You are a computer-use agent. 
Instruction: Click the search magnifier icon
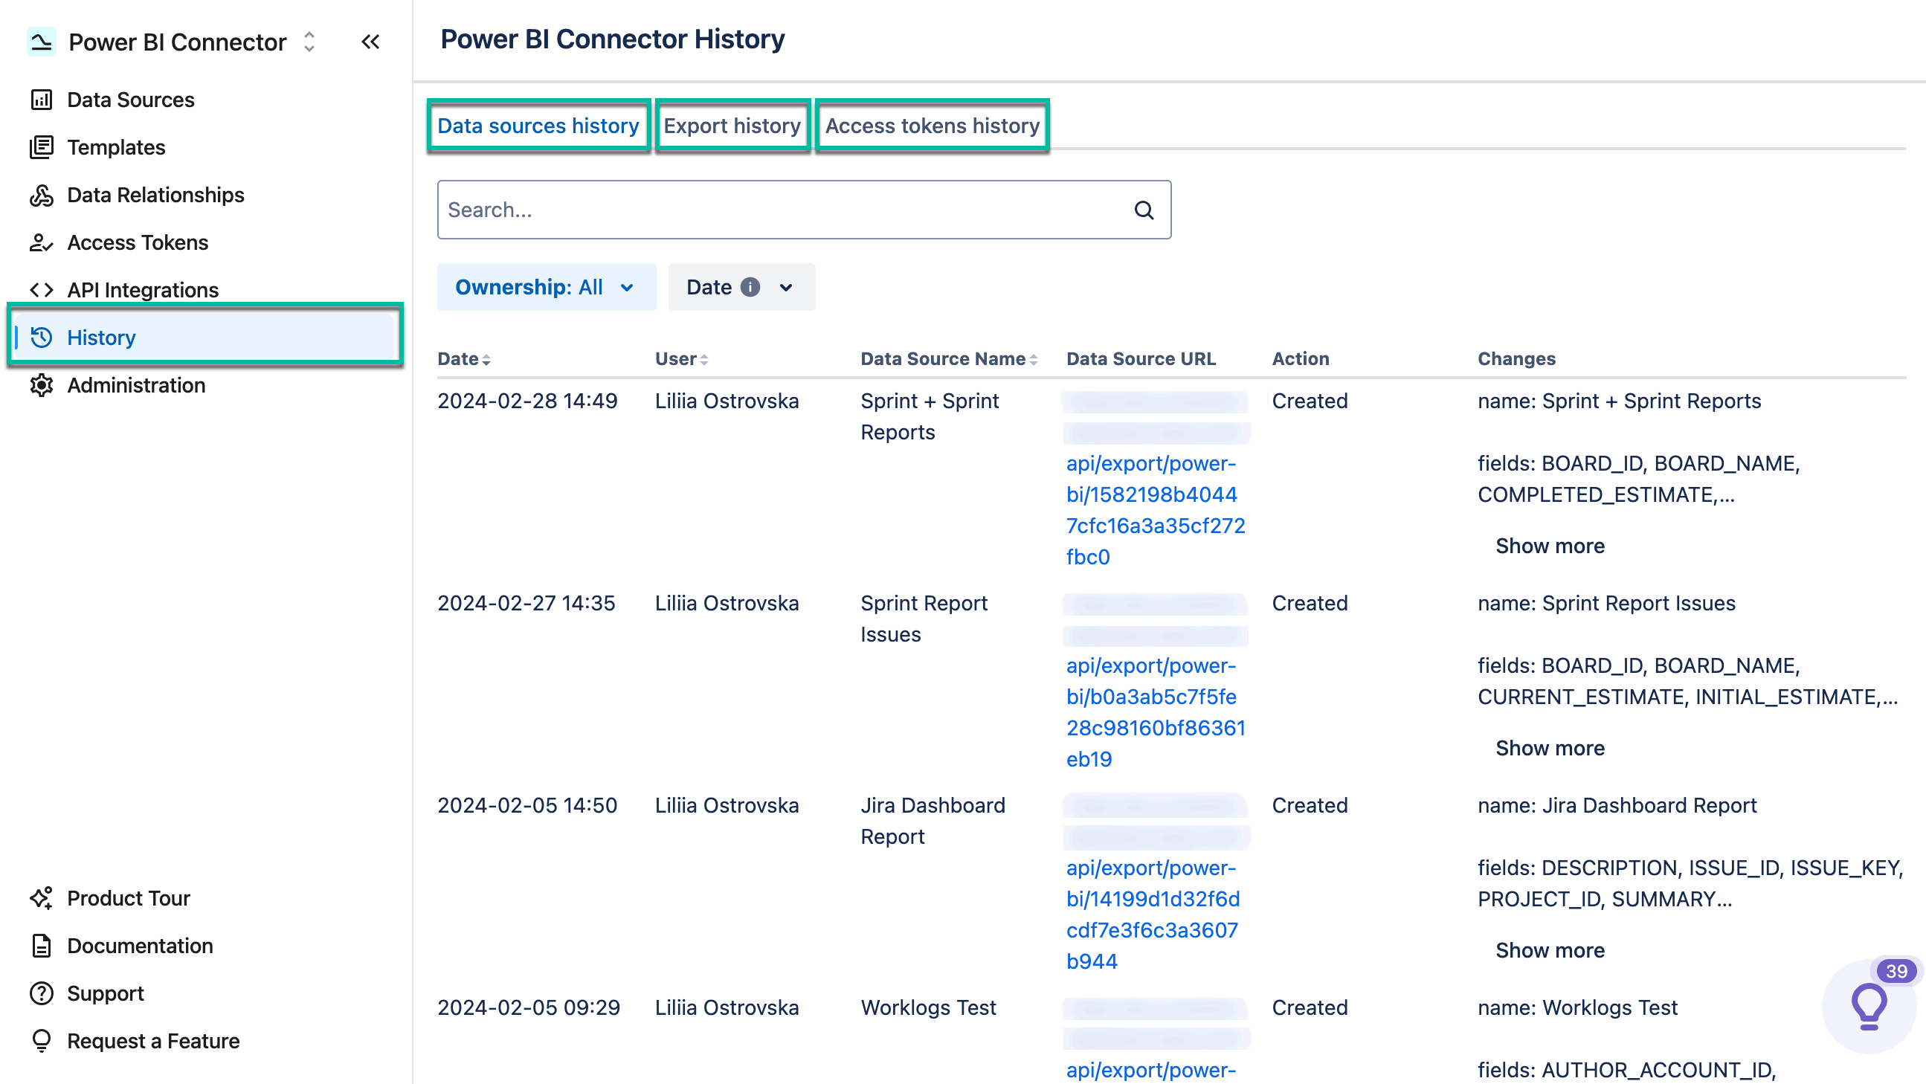click(x=1143, y=210)
